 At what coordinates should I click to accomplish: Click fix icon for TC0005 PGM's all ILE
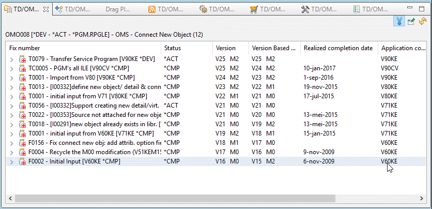click(23, 68)
